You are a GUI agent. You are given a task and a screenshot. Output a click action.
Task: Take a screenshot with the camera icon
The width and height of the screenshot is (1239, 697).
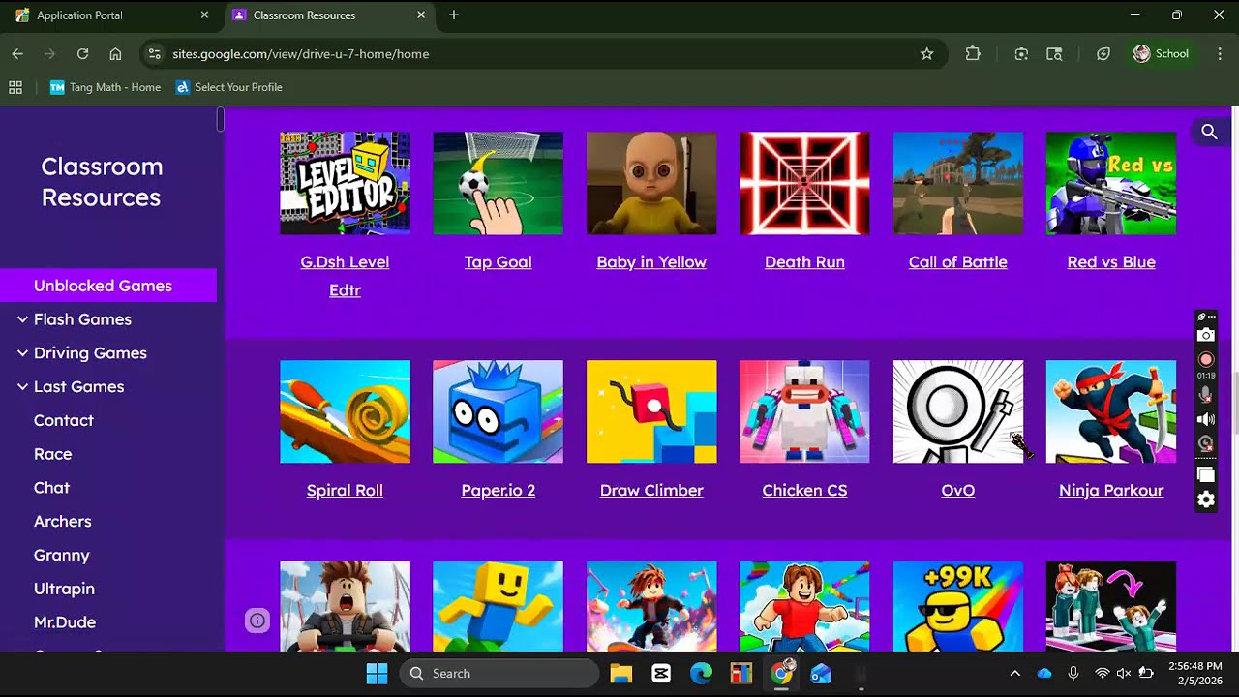click(1205, 335)
